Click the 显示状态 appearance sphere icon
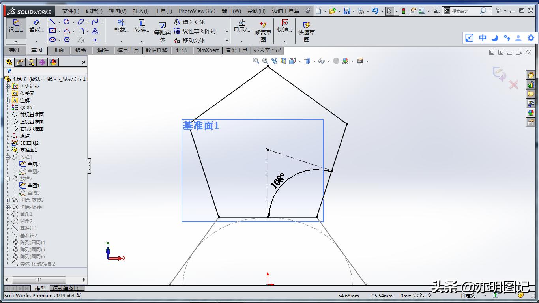The height and width of the screenshot is (303, 539). (x=344, y=61)
